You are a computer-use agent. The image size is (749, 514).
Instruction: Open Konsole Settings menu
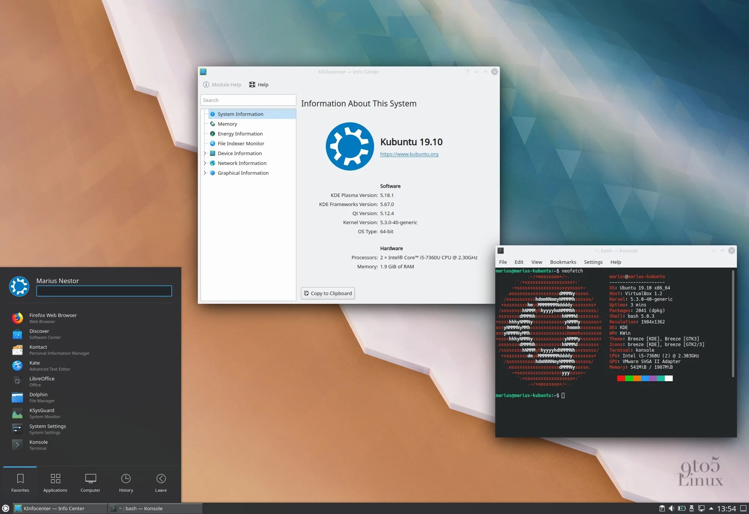[593, 262]
